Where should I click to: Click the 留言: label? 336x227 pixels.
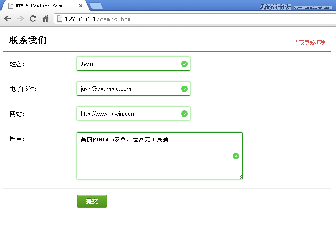[17, 139]
